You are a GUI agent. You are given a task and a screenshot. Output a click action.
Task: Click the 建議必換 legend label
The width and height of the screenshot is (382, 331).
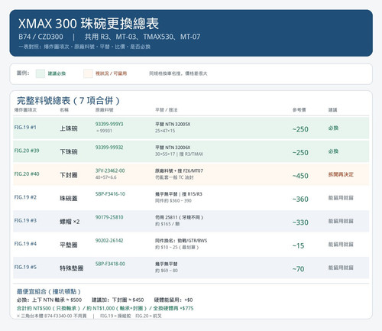pos(57,73)
